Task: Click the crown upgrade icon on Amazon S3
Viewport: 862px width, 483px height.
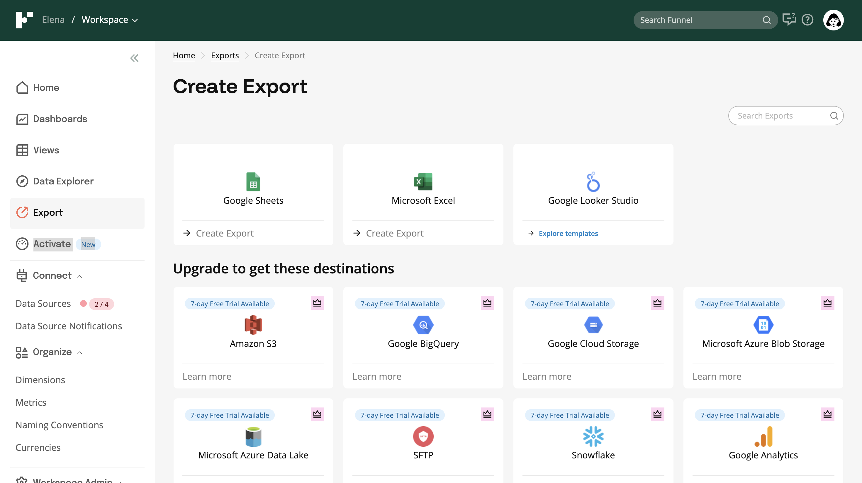Action: [317, 303]
